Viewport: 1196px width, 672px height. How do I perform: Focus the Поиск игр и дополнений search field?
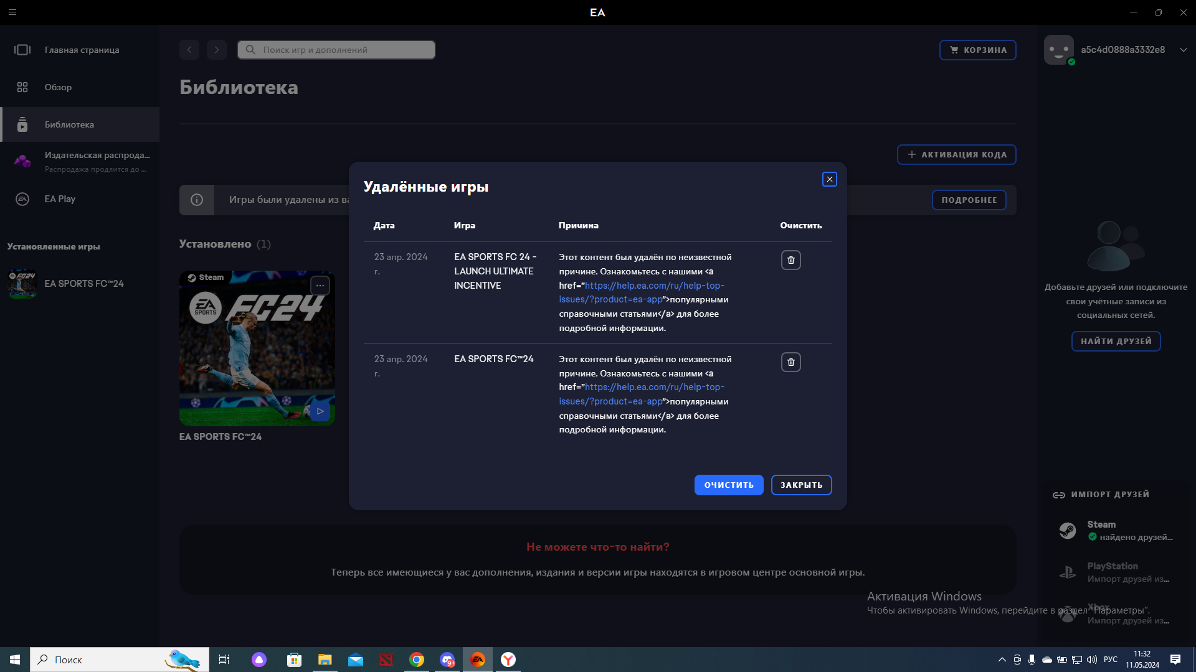point(336,50)
